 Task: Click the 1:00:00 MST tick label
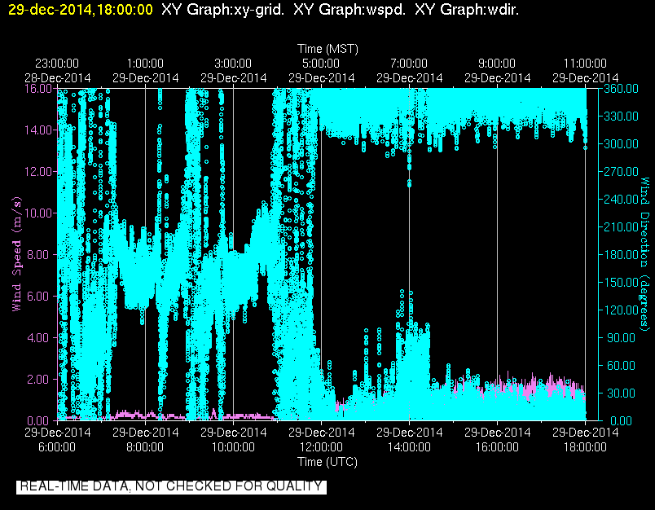[145, 64]
